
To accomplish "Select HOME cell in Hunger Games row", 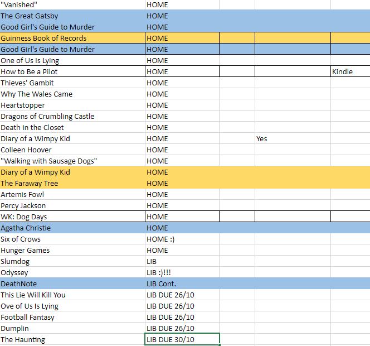I will (182, 250).
